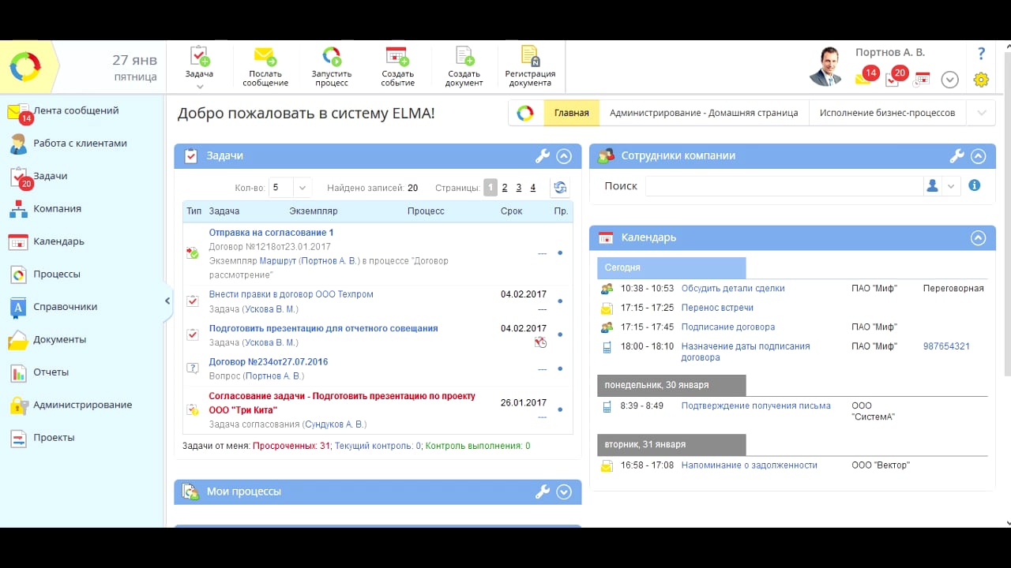The image size is (1011, 568).
Task: Open the user profile photo of Портнов А. В.
Action: pos(826,66)
